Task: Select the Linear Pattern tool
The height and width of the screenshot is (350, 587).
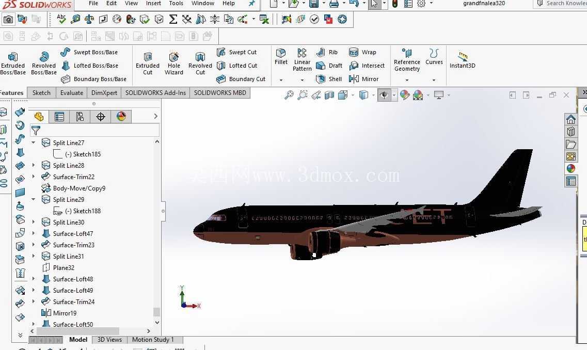Action: tap(302, 60)
